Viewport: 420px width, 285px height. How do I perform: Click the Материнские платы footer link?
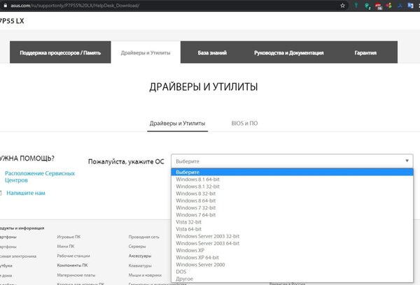(76, 275)
